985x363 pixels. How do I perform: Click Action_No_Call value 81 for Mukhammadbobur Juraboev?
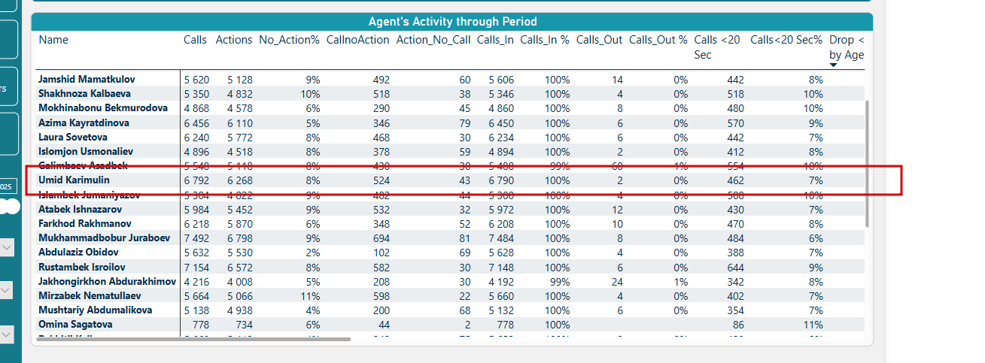tap(464, 238)
